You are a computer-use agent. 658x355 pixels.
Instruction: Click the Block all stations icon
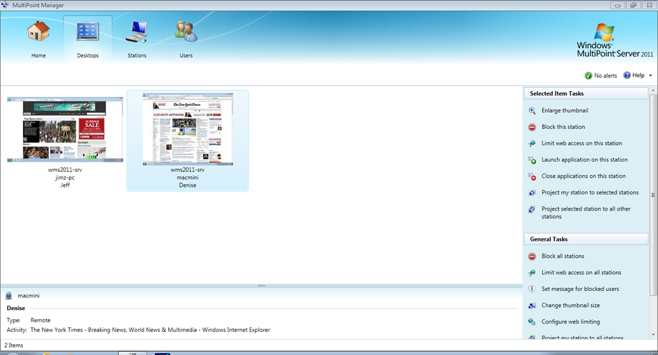click(532, 256)
